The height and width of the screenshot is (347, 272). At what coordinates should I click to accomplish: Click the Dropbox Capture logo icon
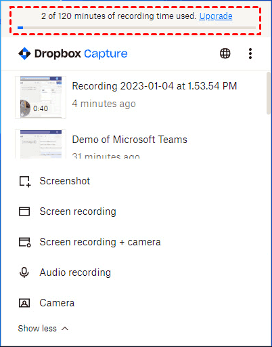click(x=24, y=54)
